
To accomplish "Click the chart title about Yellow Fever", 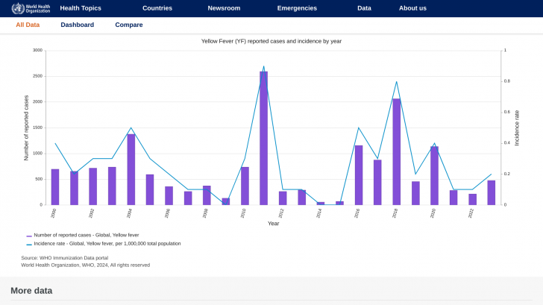I will tap(271, 41).
